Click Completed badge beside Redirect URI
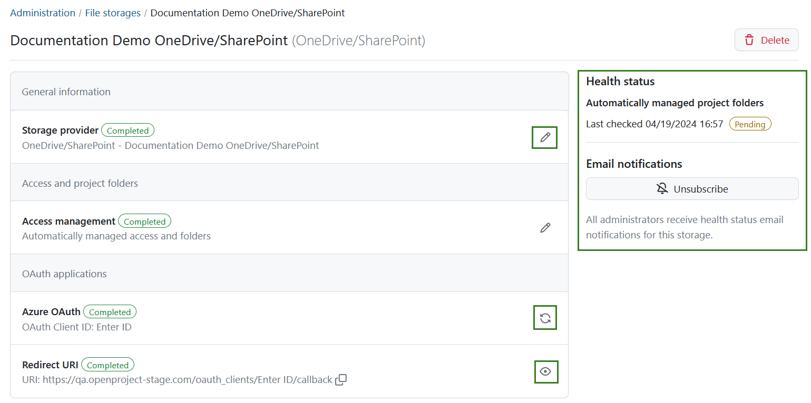The image size is (811, 403). 108,365
